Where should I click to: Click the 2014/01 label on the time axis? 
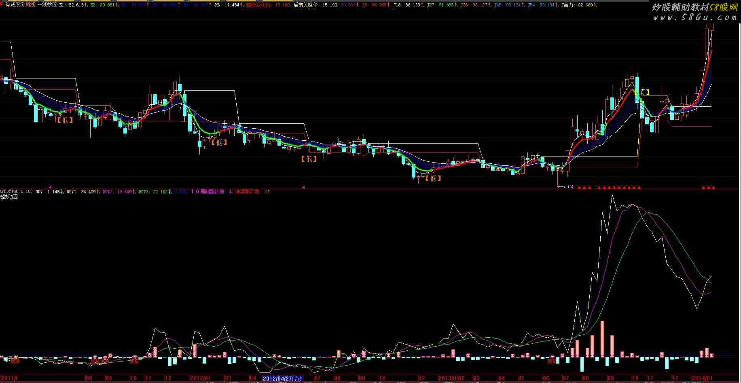click(702, 379)
